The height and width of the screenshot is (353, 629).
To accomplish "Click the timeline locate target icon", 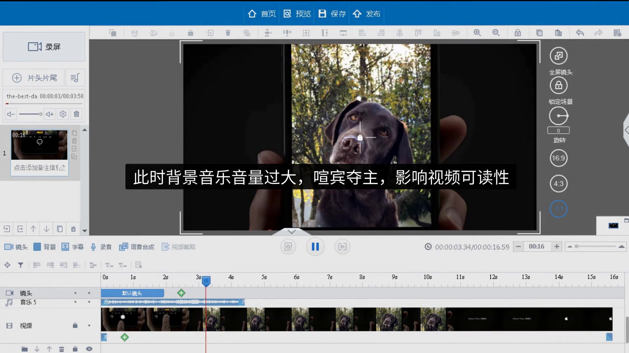I will (x=7, y=265).
